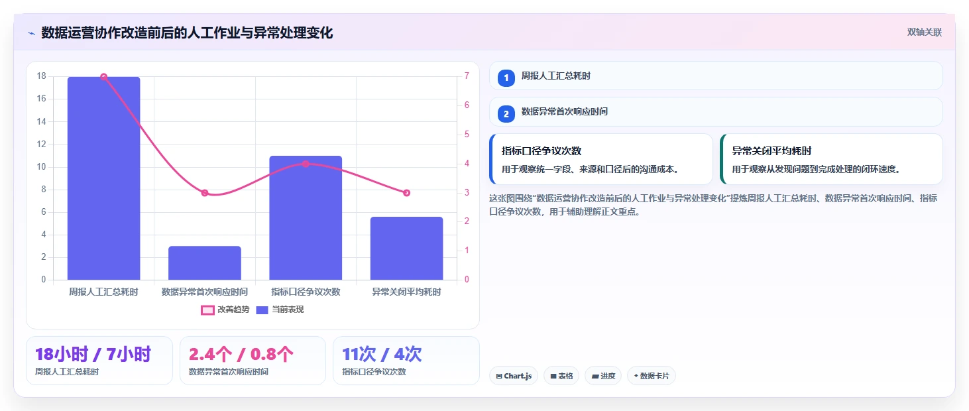Click the x-axis label 数据异常首次响应时间

[205, 292]
